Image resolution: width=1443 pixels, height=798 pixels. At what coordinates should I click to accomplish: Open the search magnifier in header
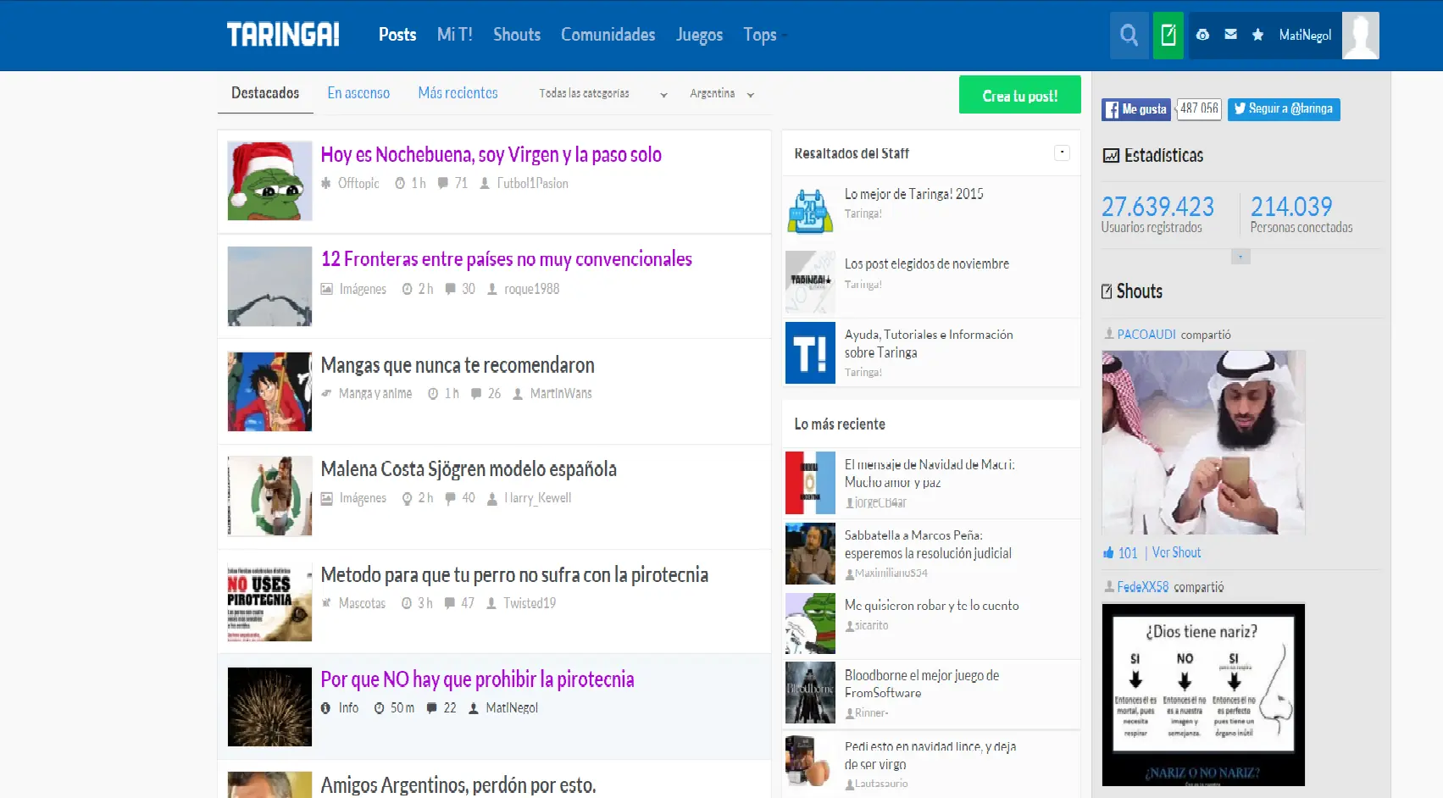click(1129, 35)
